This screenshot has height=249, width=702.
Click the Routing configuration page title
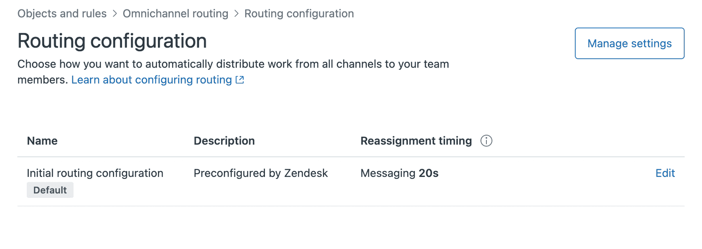point(112,40)
